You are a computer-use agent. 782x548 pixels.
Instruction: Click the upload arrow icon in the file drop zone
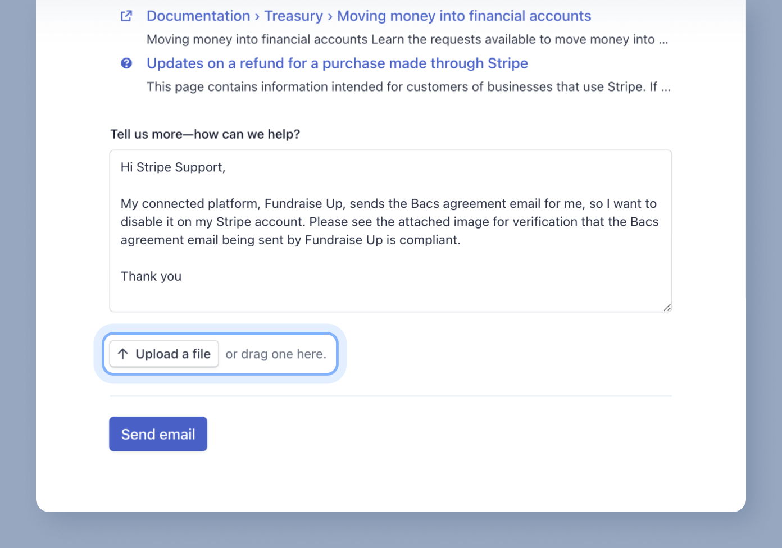pos(122,354)
